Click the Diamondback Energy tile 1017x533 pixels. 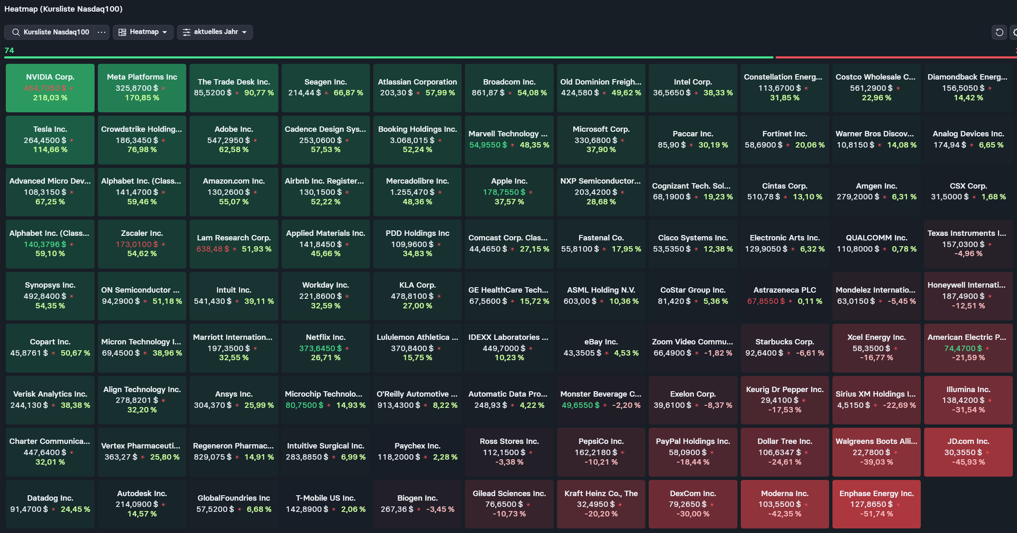point(968,88)
